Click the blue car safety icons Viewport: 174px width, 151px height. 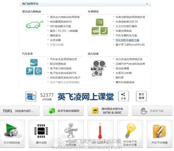point(34,67)
